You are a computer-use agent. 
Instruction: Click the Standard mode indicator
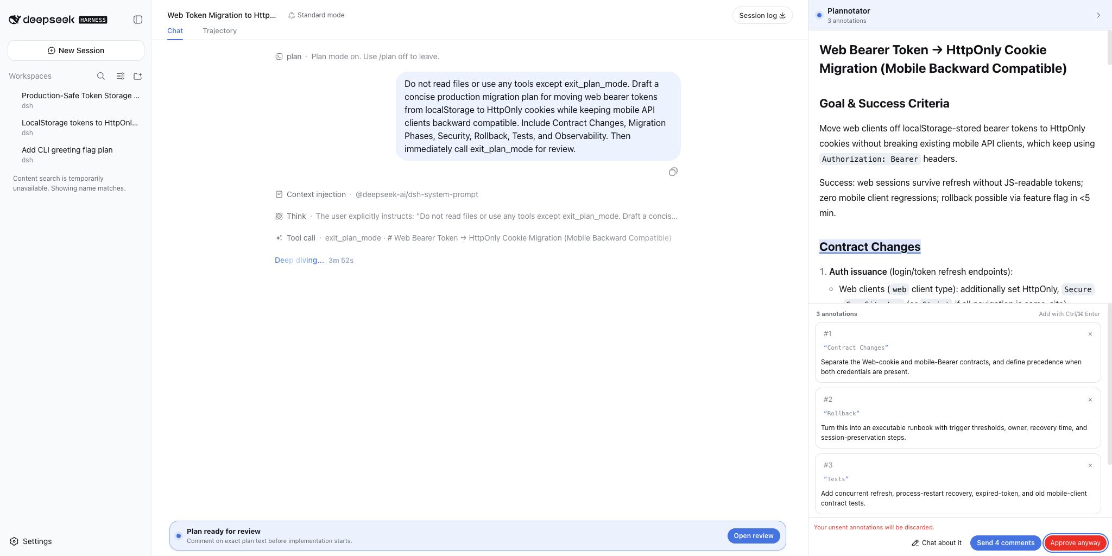[x=316, y=15]
